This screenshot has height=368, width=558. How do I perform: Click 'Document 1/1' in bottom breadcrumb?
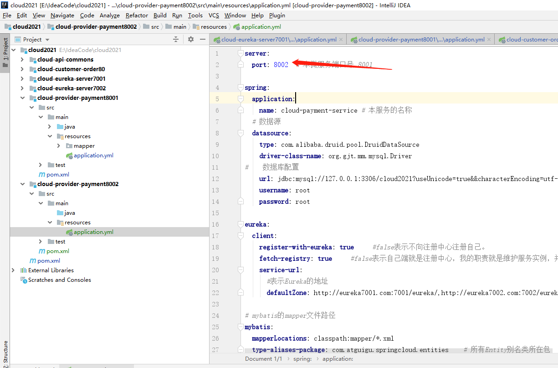pyautogui.click(x=263, y=359)
